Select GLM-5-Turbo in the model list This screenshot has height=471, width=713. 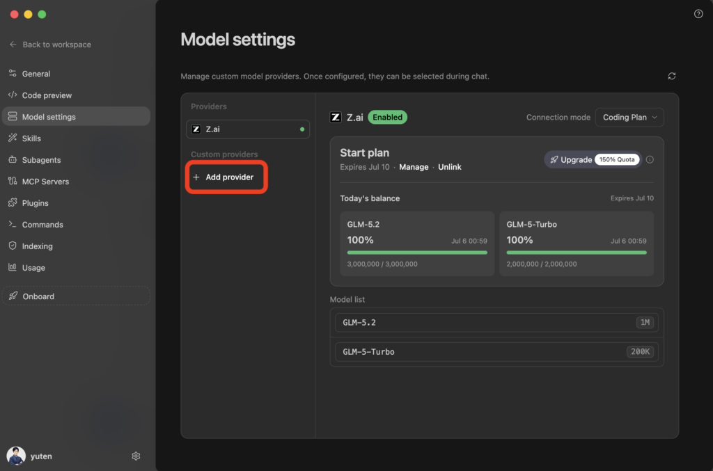tap(496, 351)
